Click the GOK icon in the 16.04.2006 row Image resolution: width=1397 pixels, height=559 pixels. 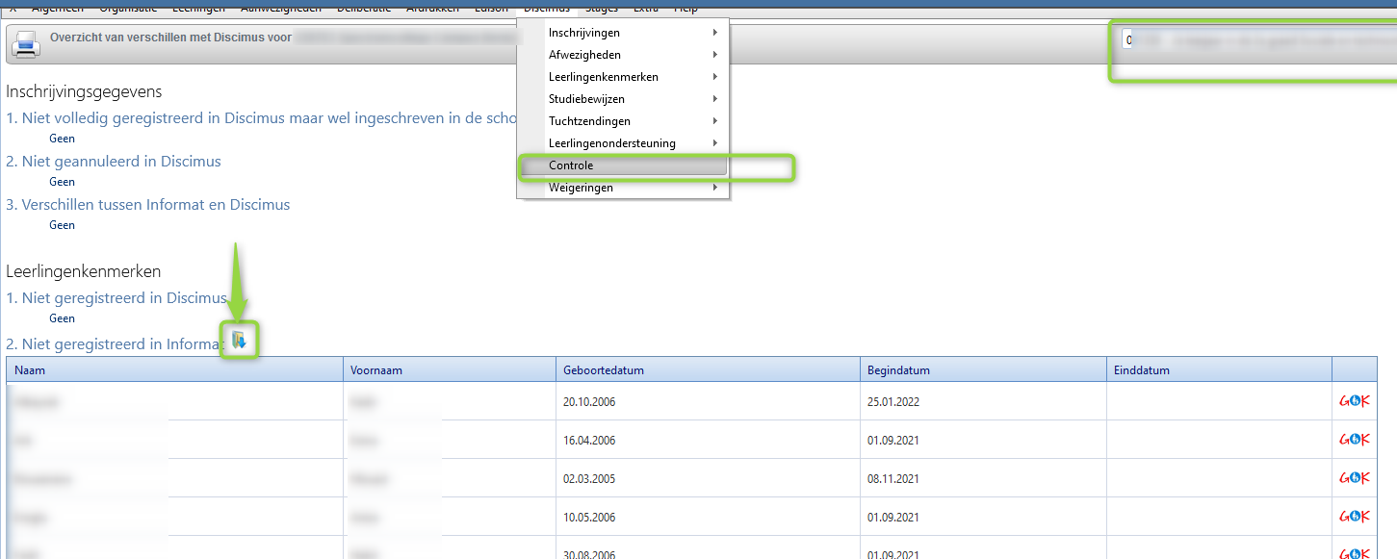pos(1354,440)
